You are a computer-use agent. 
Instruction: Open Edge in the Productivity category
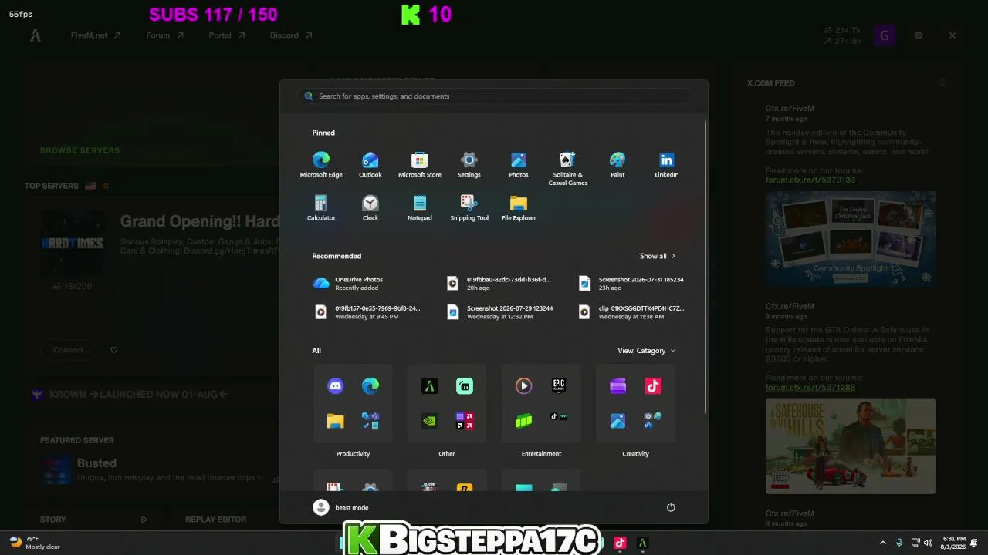point(370,386)
